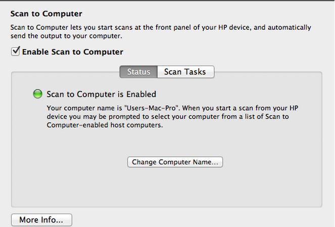Click the word 'Tasks' in the tab control
The height and width of the screenshot is (227, 335).
point(196,72)
